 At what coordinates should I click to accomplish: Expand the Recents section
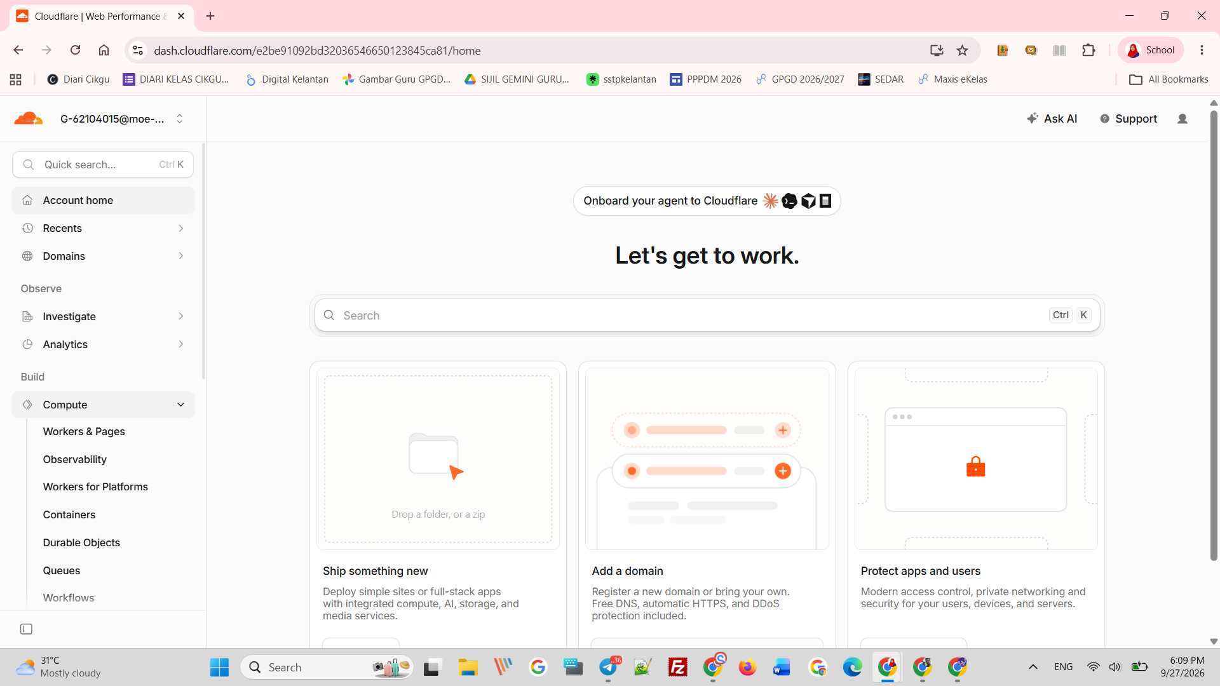coord(103,228)
